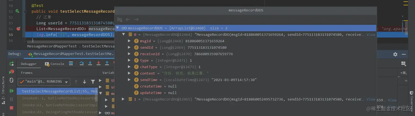Select frame invoke0:-1 NativeMethodAccessorImpl
415x116 pixels.
[57, 98]
